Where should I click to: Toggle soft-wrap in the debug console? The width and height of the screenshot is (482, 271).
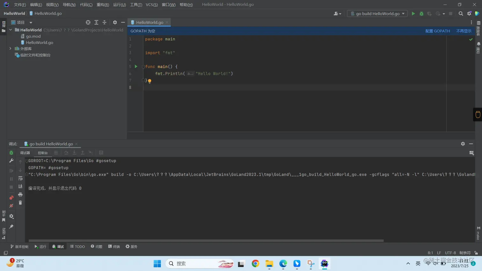[20, 178]
